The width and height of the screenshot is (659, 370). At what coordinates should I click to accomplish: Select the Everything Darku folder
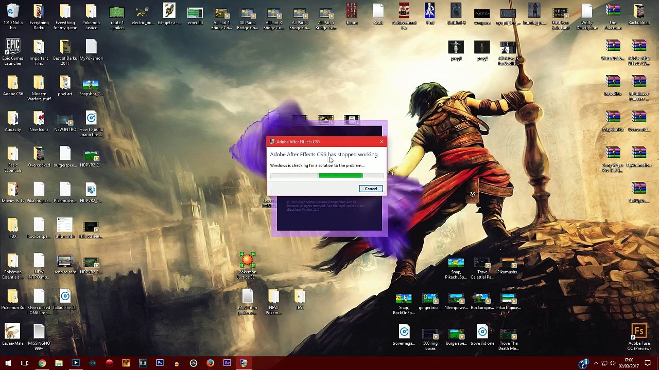click(x=39, y=16)
